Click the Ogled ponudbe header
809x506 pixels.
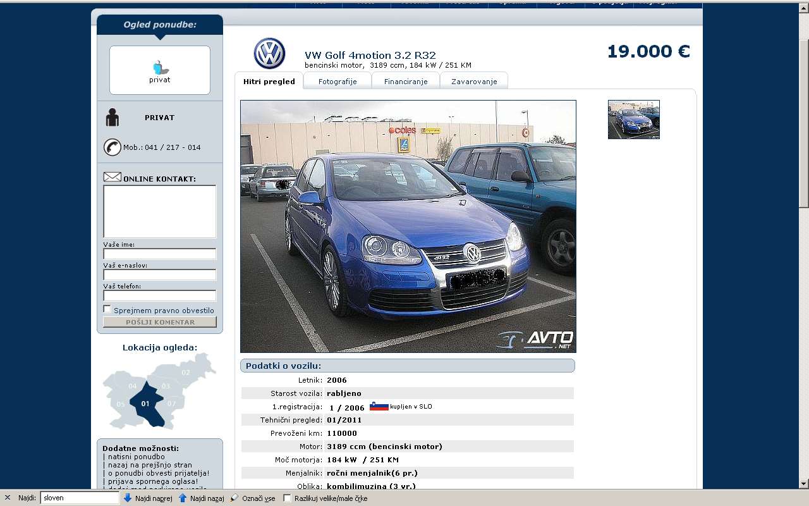(160, 25)
